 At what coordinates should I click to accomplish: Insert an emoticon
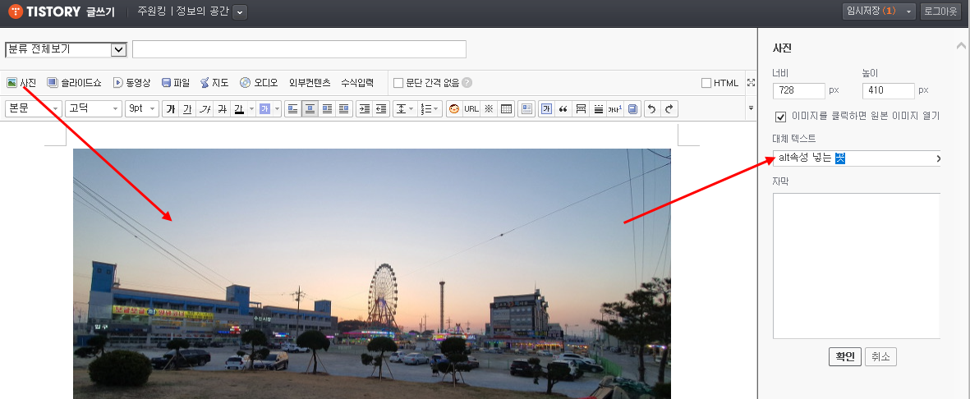coord(454,109)
